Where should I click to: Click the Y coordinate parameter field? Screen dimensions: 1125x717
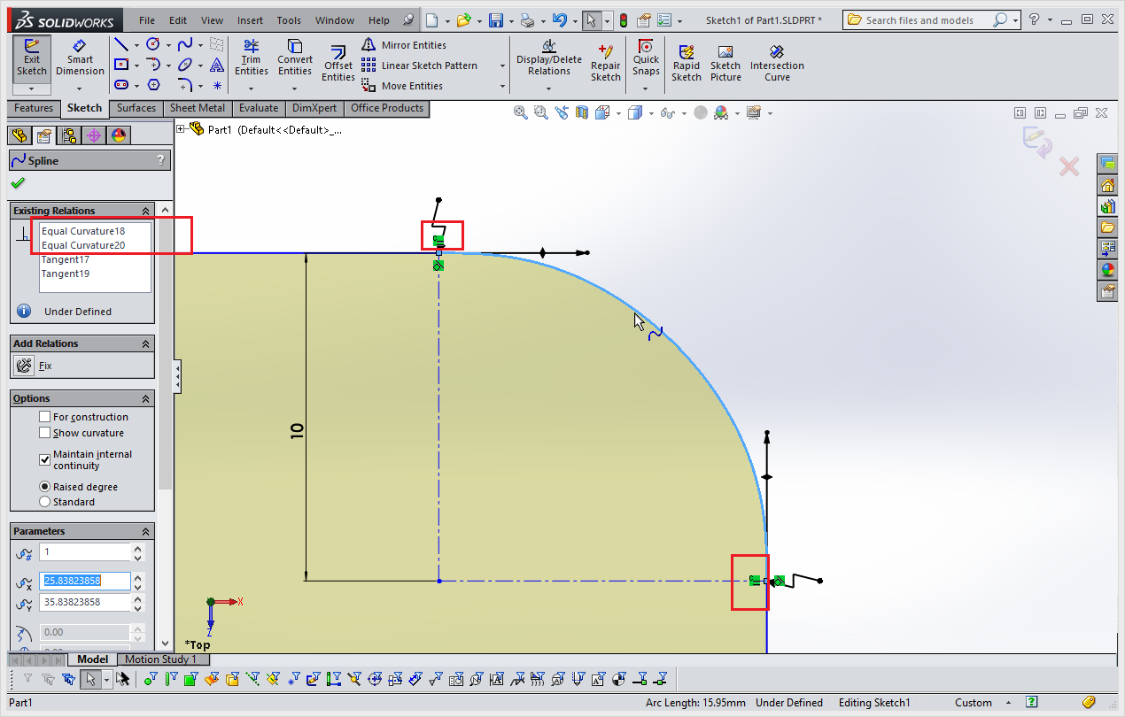tap(85, 602)
